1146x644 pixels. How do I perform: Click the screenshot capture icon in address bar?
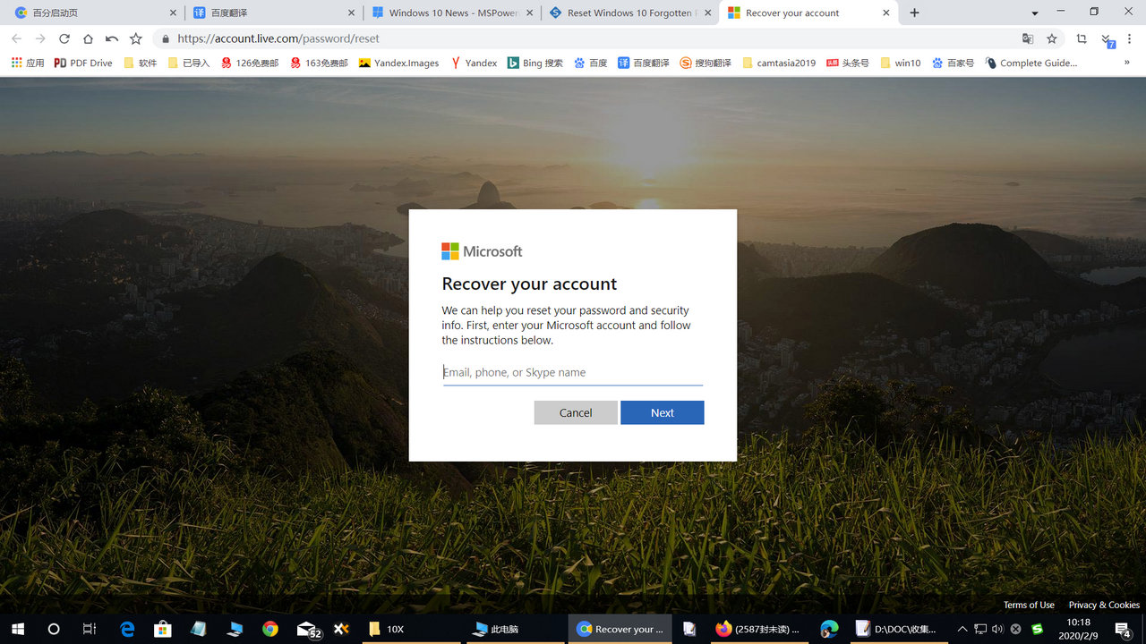pyautogui.click(x=1082, y=39)
